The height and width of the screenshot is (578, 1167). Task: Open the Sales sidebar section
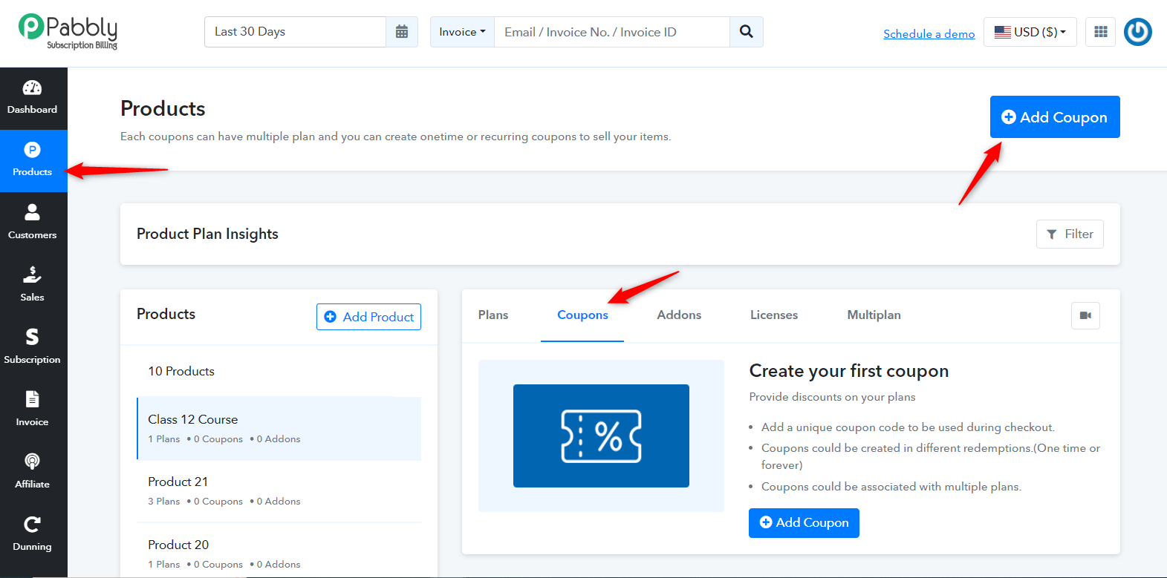pyautogui.click(x=33, y=285)
